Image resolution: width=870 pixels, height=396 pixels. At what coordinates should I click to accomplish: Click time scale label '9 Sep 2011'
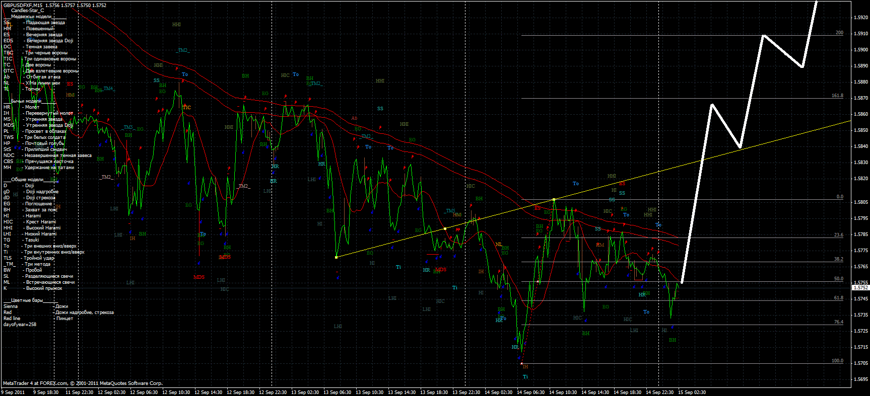[x=13, y=392]
